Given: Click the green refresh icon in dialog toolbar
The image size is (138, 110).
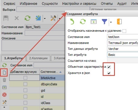Looking at the screenshot, I should 83,22.
